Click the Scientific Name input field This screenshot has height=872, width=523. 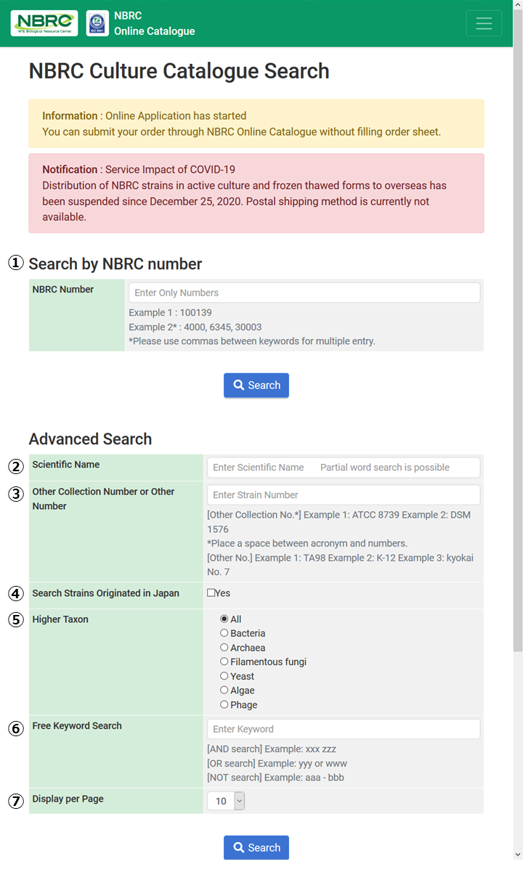point(344,468)
